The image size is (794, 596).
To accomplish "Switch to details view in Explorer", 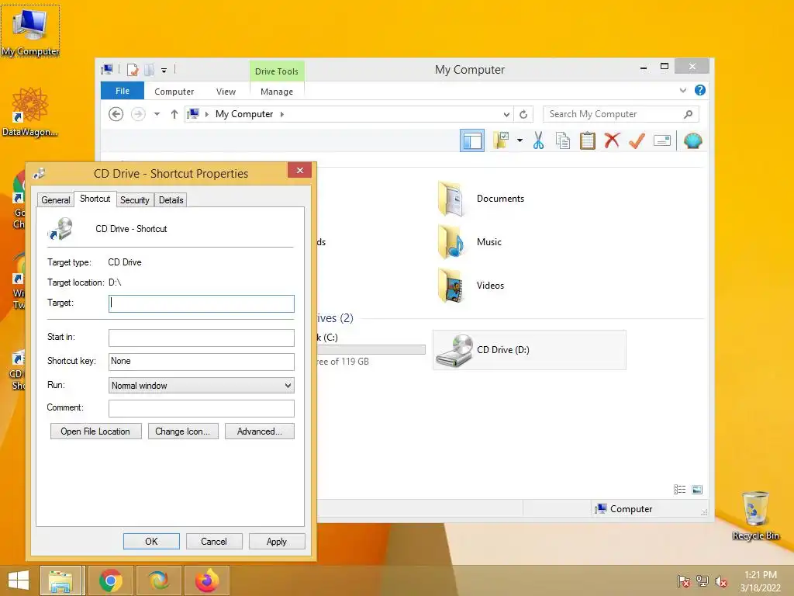I will click(679, 490).
